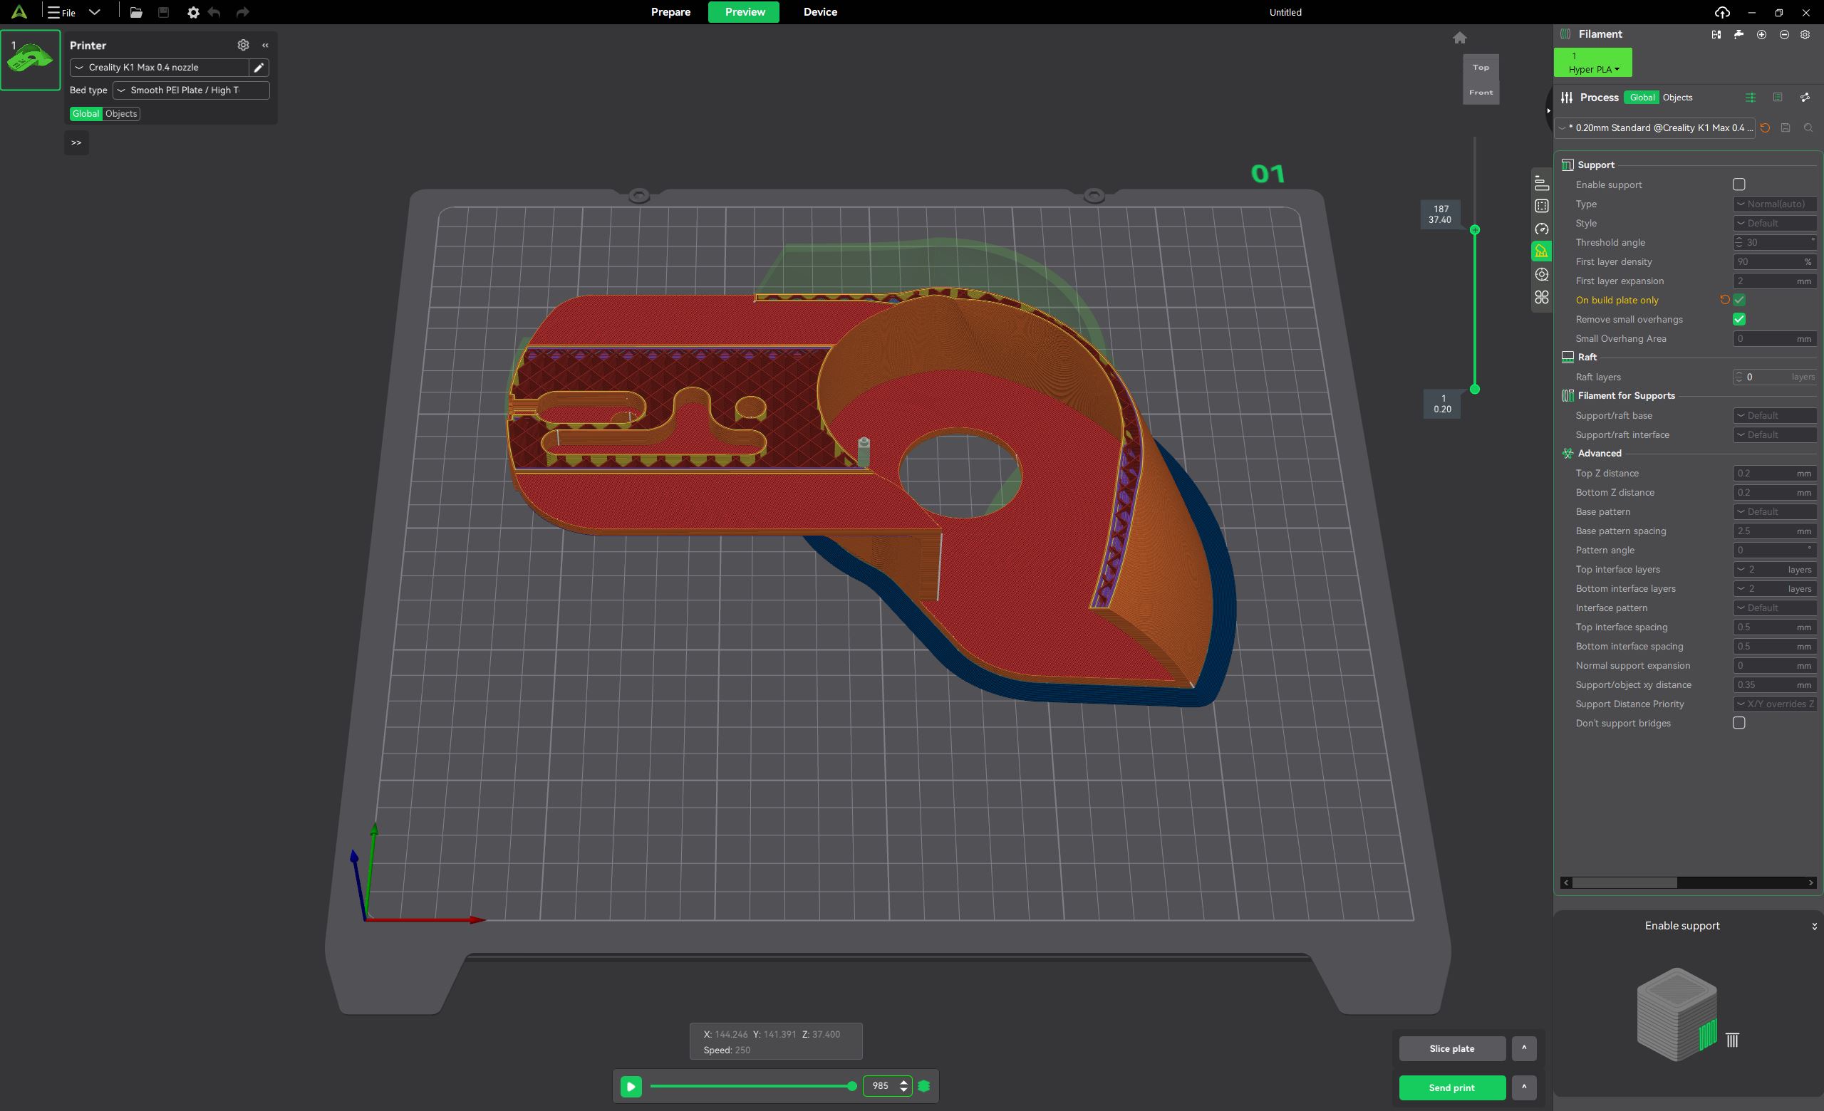Reset the process preset with orange undo icon
Viewport: 1824px width, 1111px height.
pos(1765,128)
